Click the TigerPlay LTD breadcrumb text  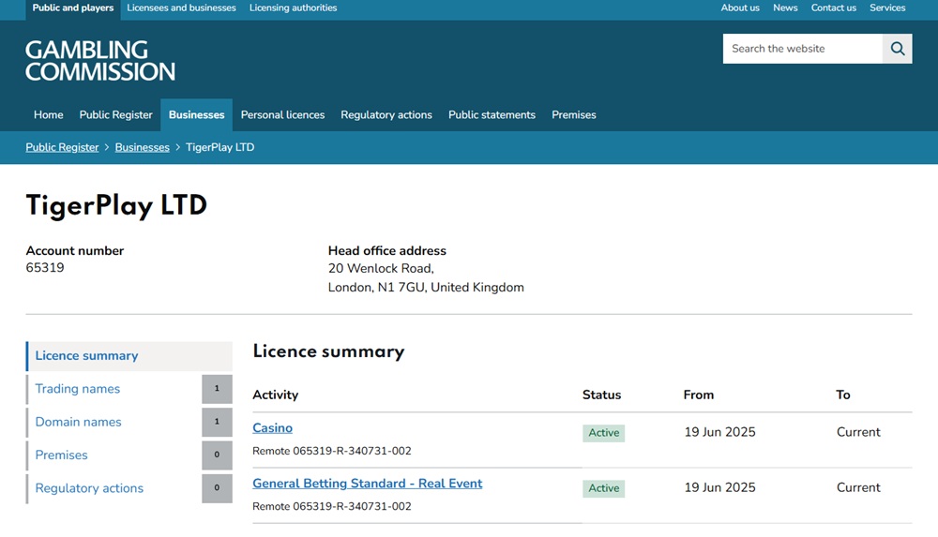pyautogui.click(x=220, y=147)
